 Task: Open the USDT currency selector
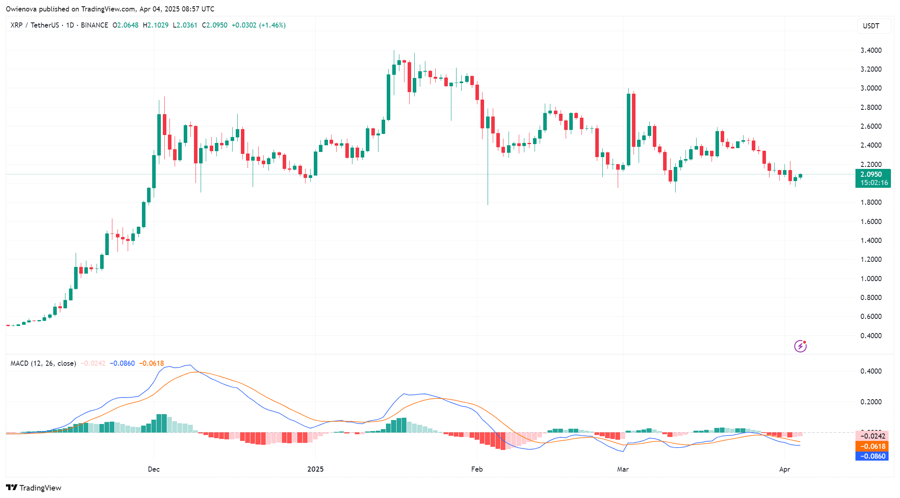pos(874,26)
